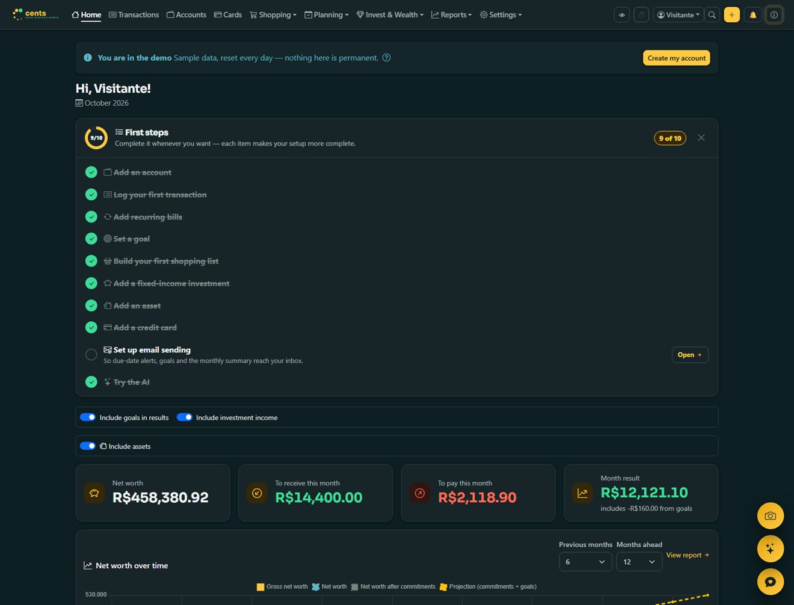
Task: Toggle the eye visibility icon in navbar
Action: tap(622, 15)
